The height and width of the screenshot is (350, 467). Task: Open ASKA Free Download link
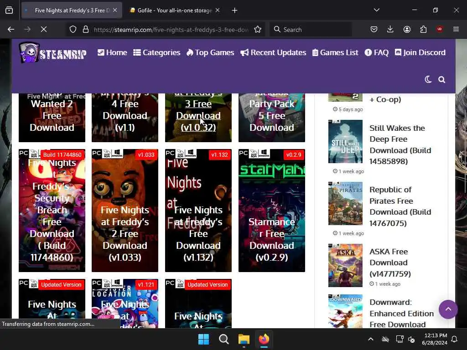click(390, 262)
